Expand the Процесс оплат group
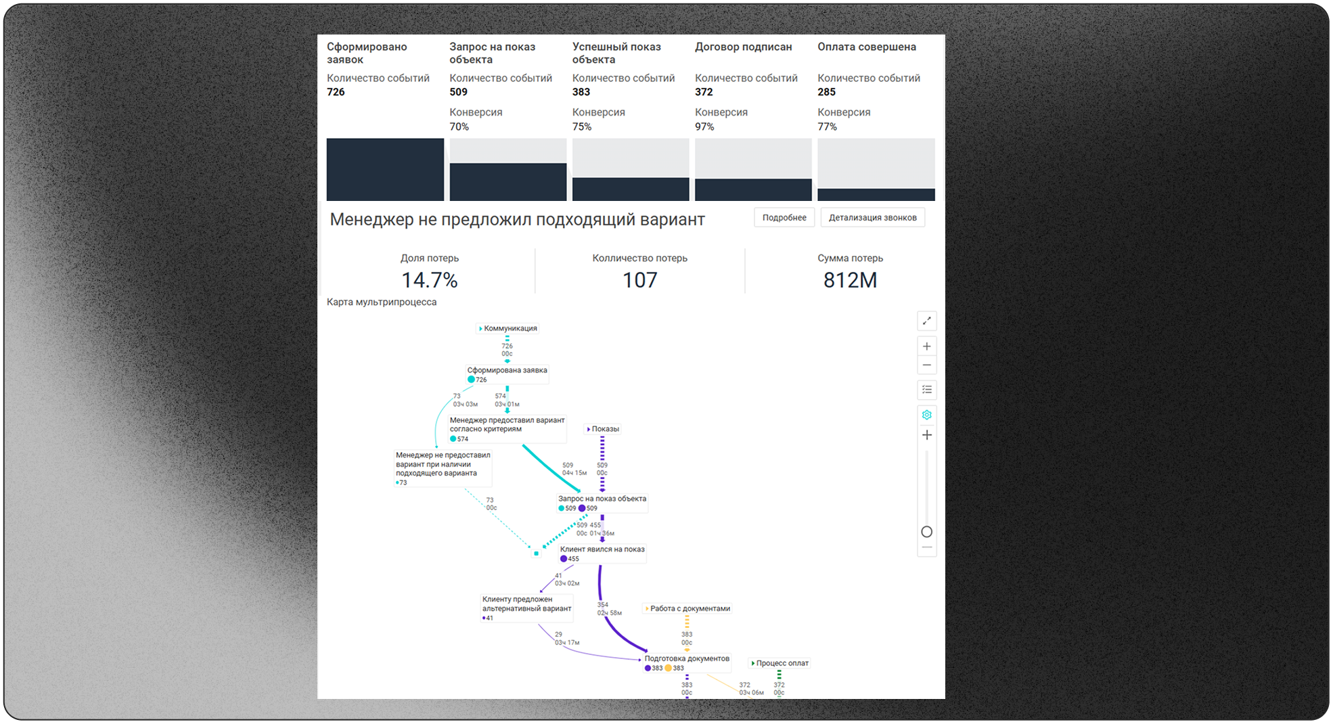The width and height of the screenshot is (1333, 724). pyautogui.click(x=753, y=664)
